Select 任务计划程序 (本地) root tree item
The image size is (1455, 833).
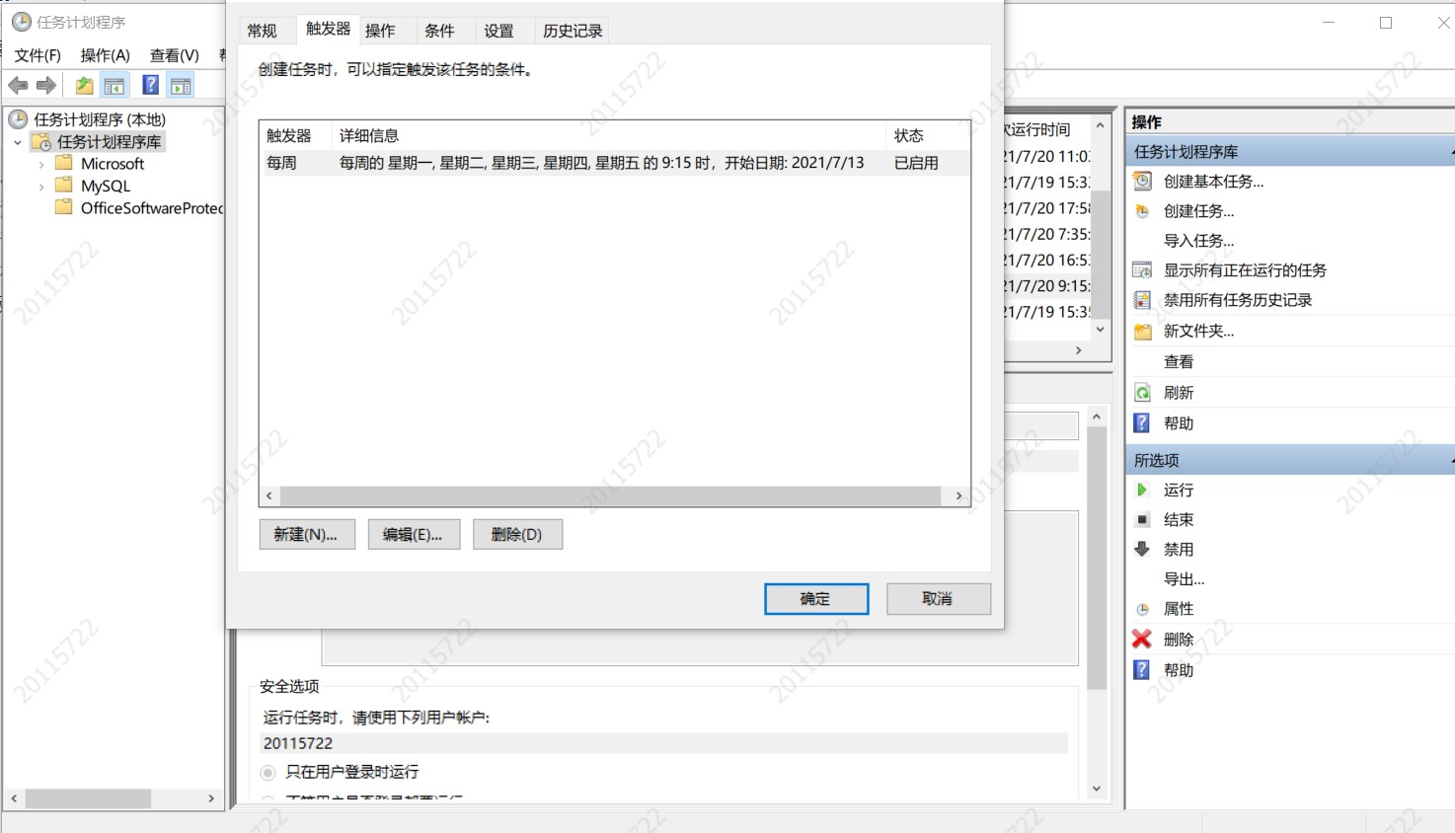(100, 119)
